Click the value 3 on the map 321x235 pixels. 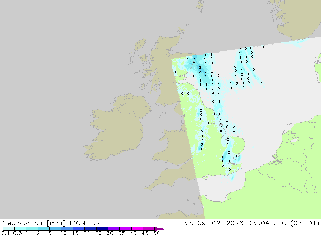click(x=200, y=68)
